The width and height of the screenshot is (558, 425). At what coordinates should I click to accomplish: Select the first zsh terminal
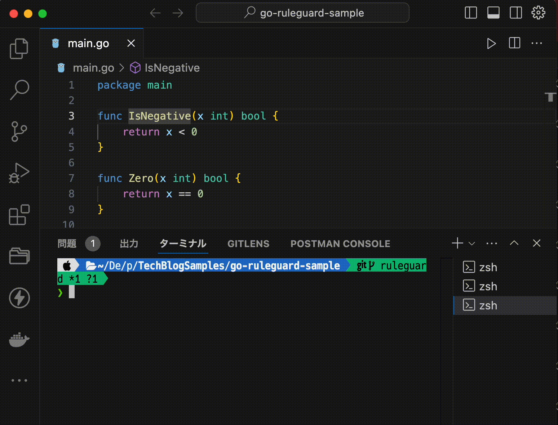coord(505,267)
